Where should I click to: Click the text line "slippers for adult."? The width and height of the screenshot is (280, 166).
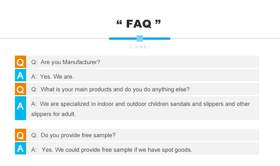(x=53, y=114)
